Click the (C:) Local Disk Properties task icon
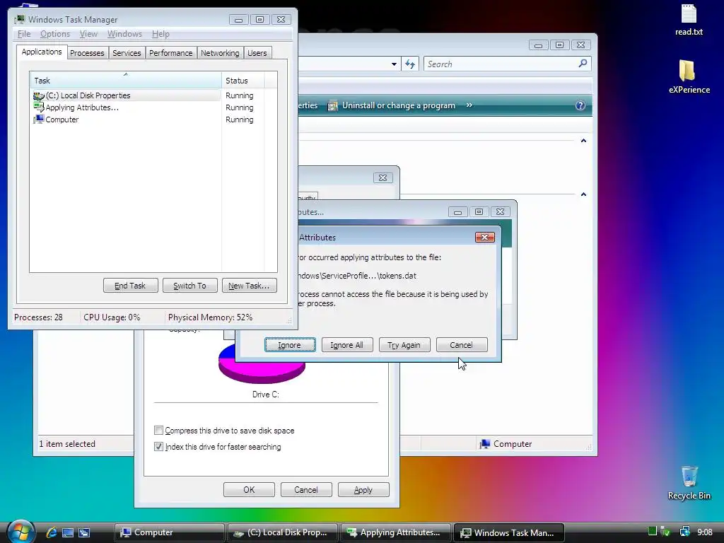The width and height of the screenshot is (724, 543). pos(39,95)
